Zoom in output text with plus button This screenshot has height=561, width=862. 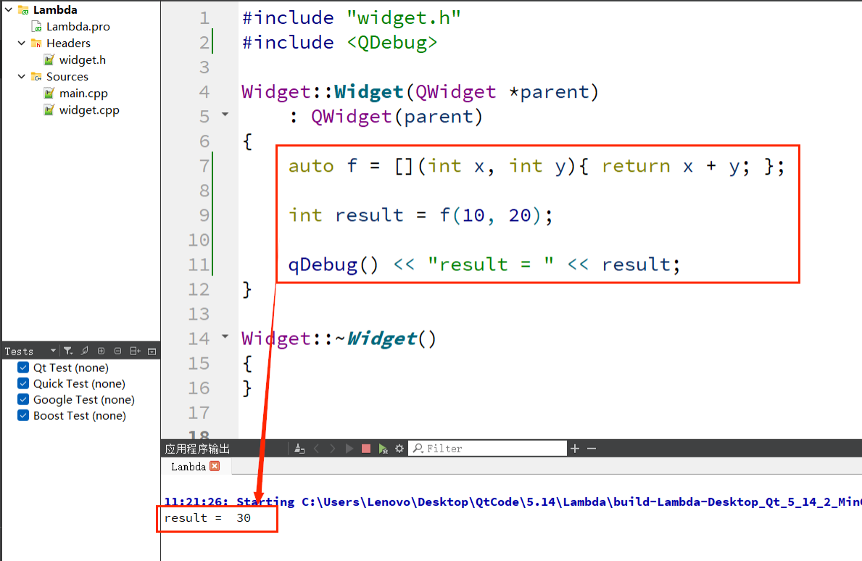575,449
